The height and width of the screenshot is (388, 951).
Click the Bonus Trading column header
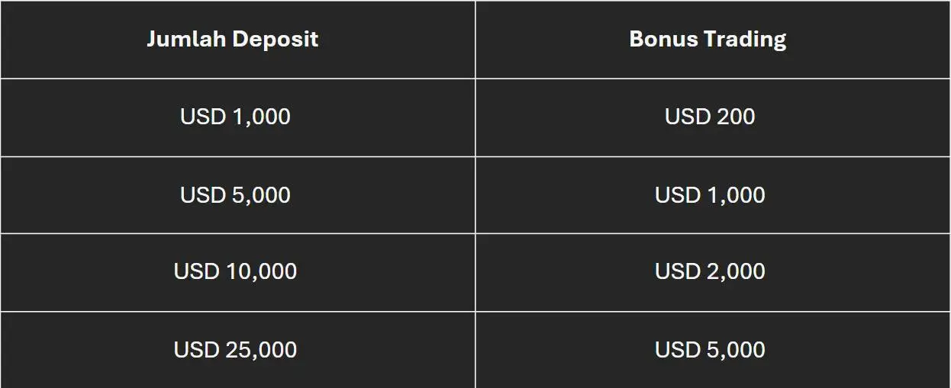click(x=713, y=39)
